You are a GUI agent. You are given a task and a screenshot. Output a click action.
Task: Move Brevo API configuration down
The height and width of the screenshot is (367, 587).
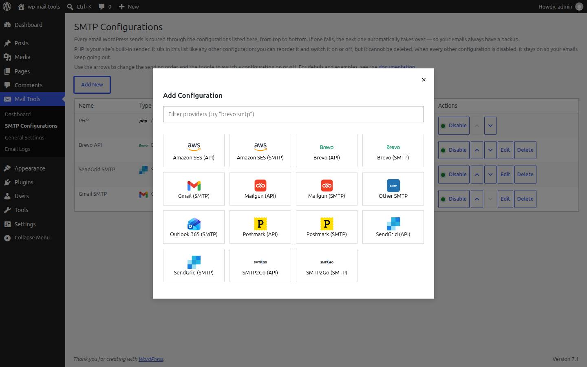click(x=490, y=150)
